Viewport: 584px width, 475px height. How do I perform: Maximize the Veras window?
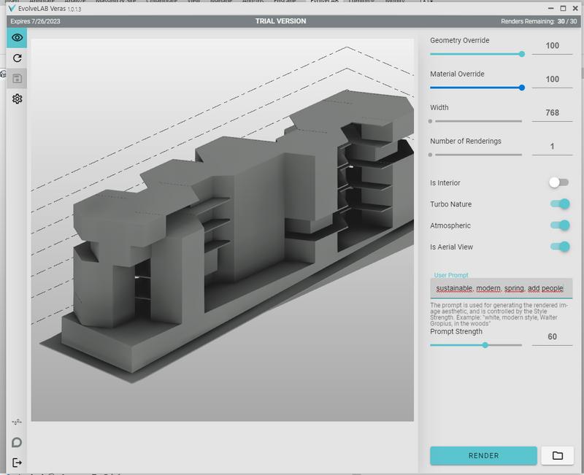point(563,8)
